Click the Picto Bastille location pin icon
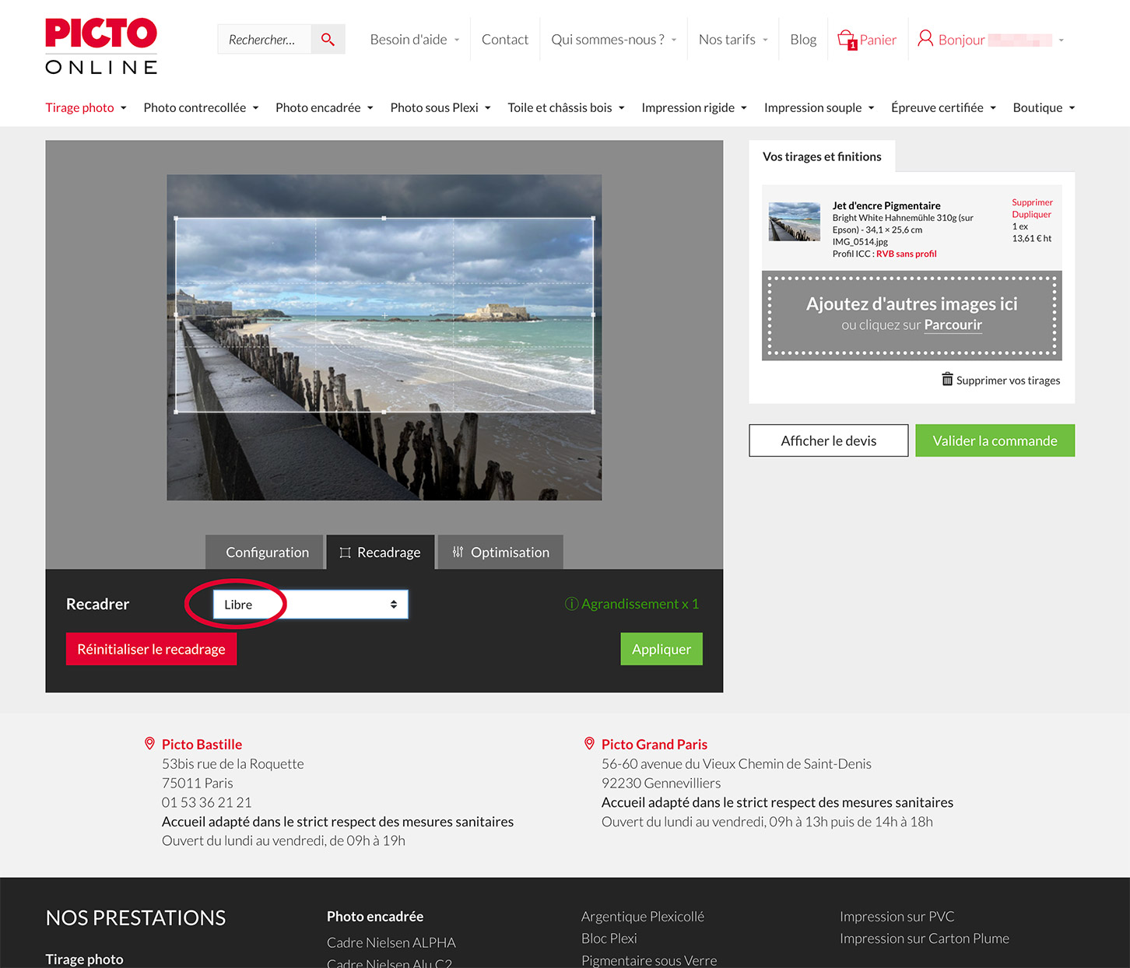Viewport: 1130px width, 968px height. pos(149,744)
